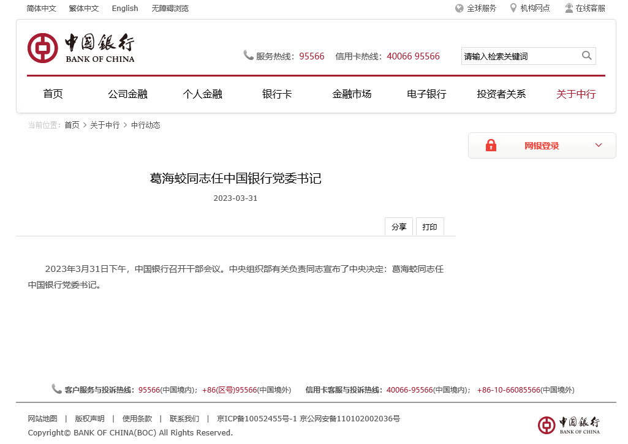Open the 全球服务 link
628x444 pixels.
[x=482, y=9]
